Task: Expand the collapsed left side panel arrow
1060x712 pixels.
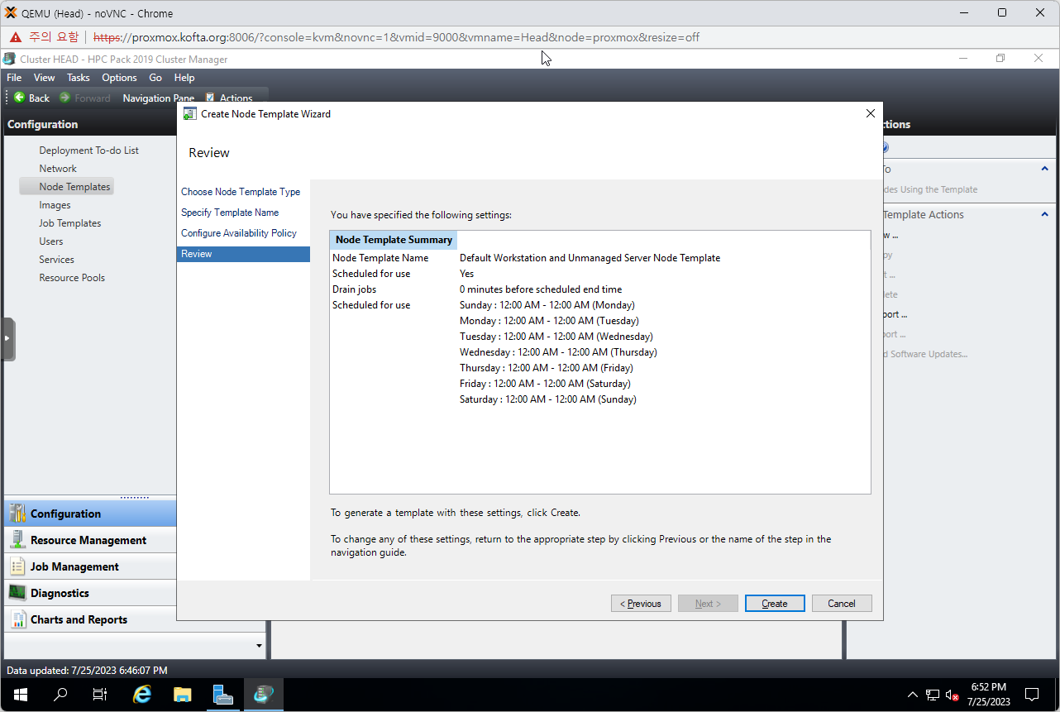Action: coord(7,338)
